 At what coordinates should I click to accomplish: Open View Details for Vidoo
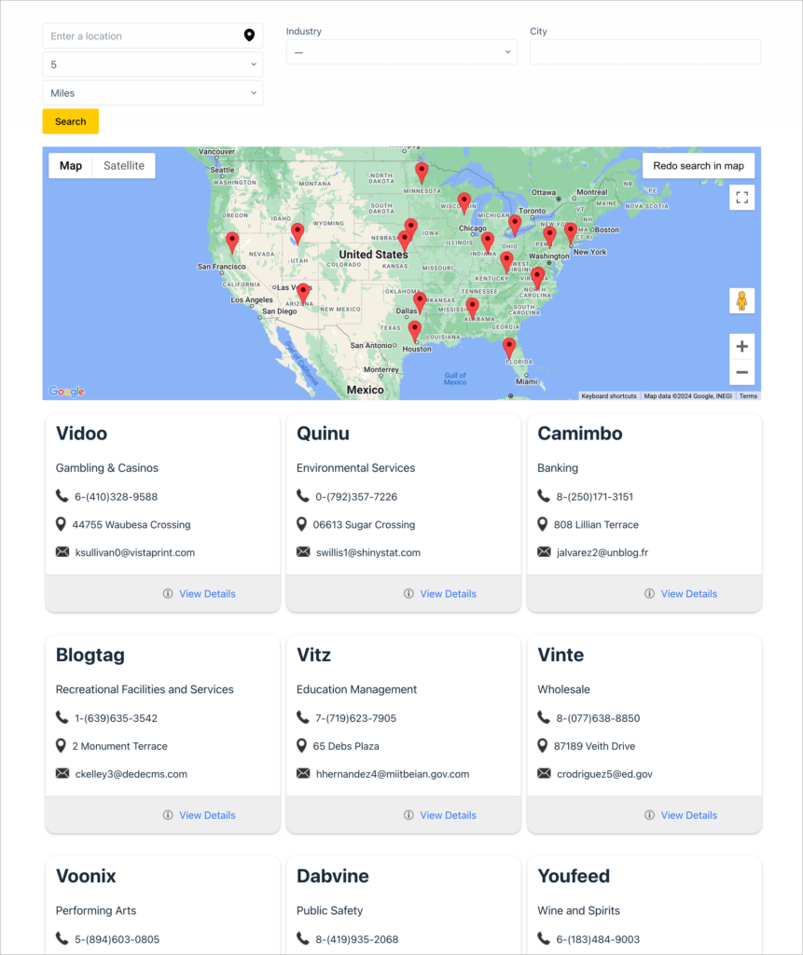point(207,593)
